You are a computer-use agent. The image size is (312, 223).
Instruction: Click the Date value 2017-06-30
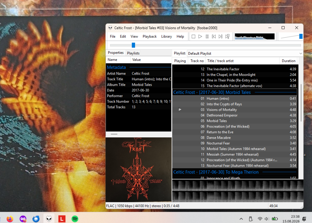pos(140,90)
